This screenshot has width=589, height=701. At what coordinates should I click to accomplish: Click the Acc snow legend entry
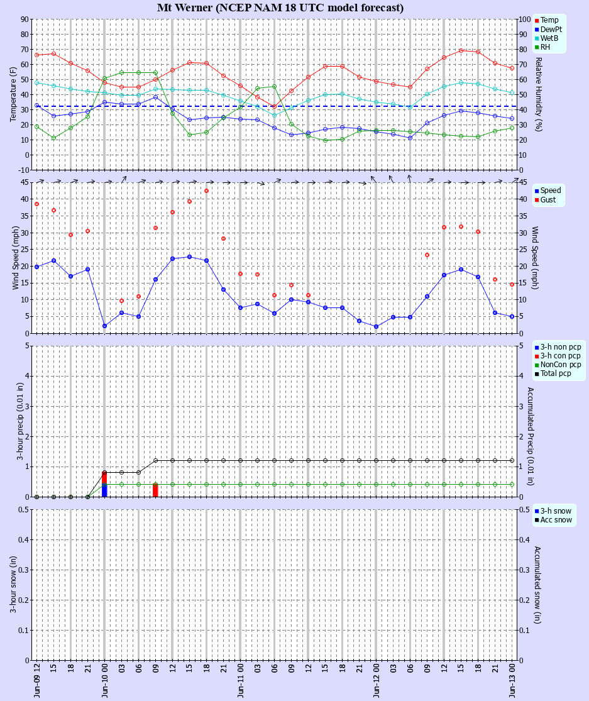point(553,520)
